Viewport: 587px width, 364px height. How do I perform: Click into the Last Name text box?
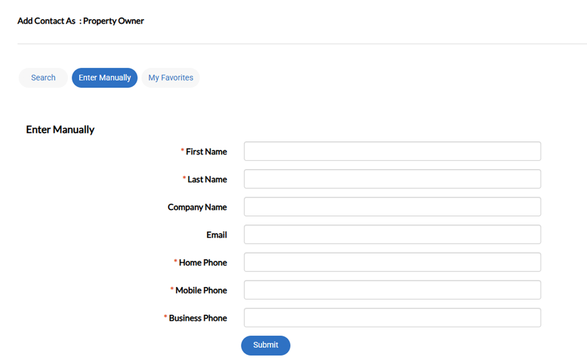[392, 179]
